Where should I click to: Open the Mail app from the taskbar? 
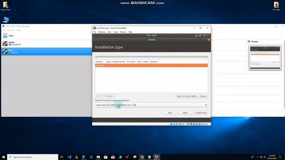(113, 157)
